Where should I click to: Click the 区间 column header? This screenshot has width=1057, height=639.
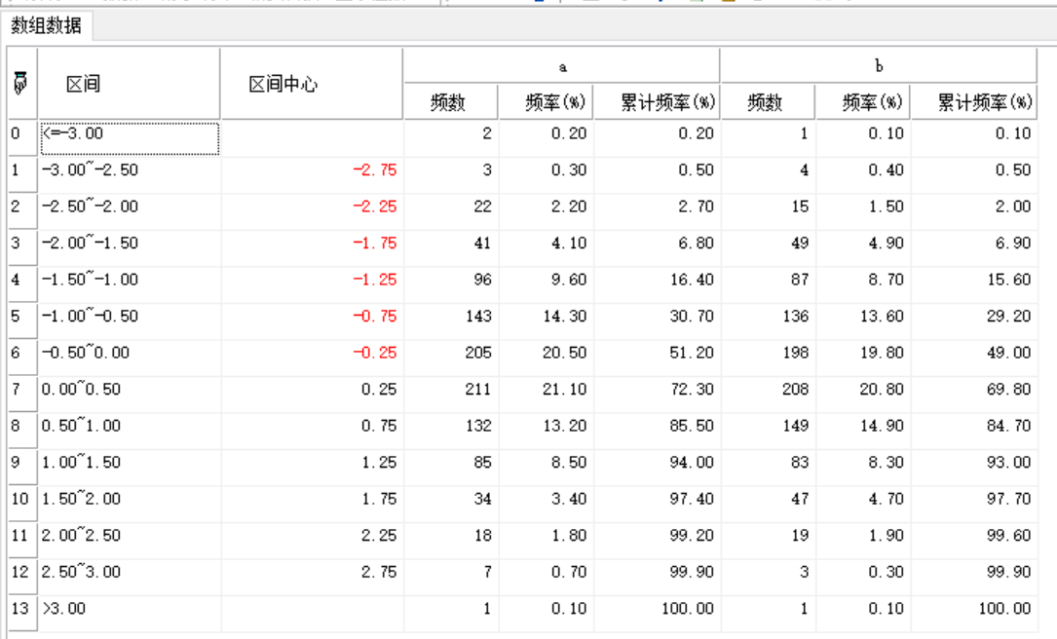[84, 85]
